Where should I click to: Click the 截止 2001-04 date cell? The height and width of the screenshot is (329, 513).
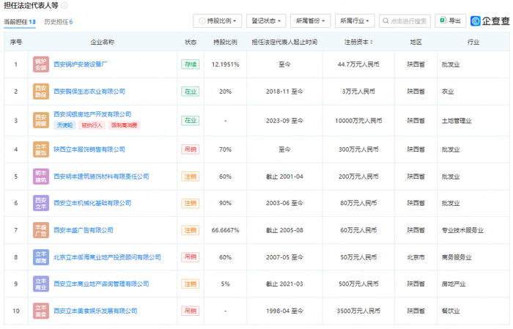284,177
